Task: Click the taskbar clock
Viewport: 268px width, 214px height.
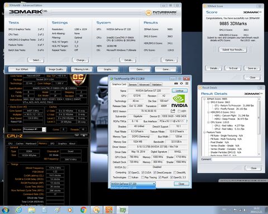Action: click(257, 210)
